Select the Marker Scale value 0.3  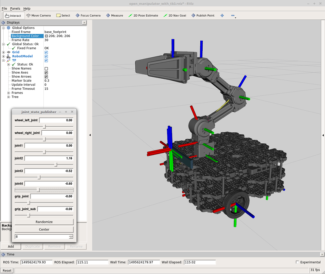[x=47, y=80]
